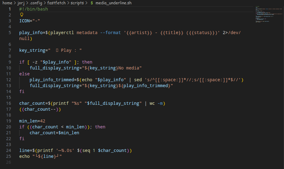Click the ICON="-" assignment line
Screen dimensions: 284x169
tap(29, 21)
